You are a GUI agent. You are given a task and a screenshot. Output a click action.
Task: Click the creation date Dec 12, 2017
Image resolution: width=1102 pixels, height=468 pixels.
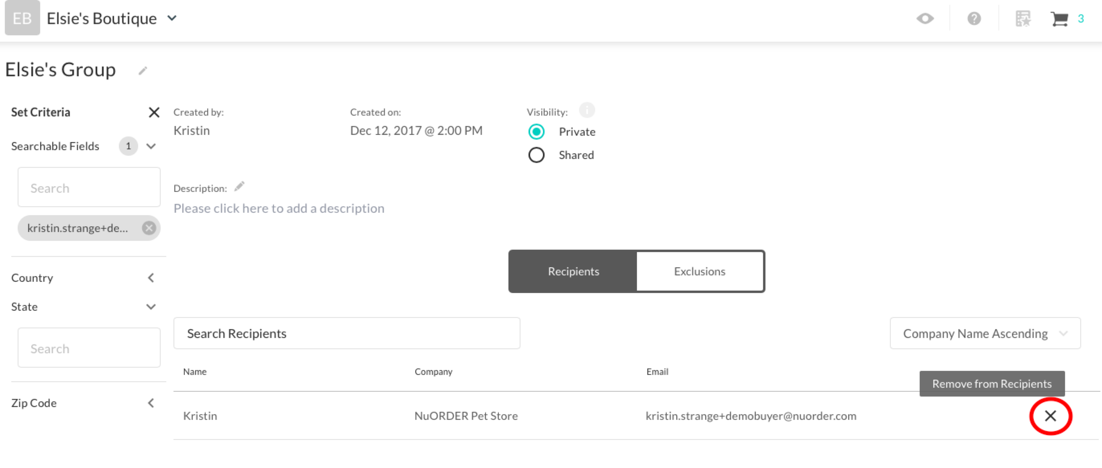coord(416,130)
